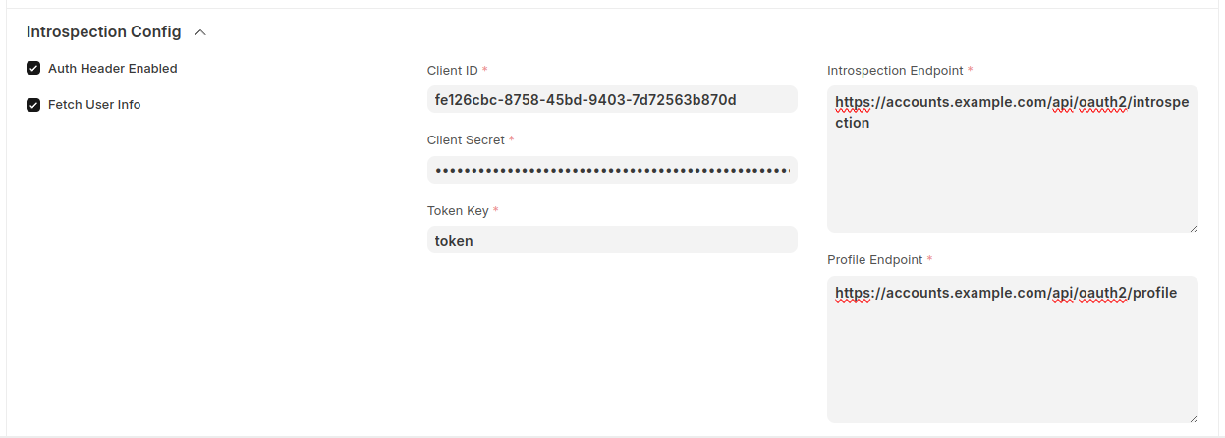Uncheck the Auth Header Enabled checkbox

coord(33,69)
